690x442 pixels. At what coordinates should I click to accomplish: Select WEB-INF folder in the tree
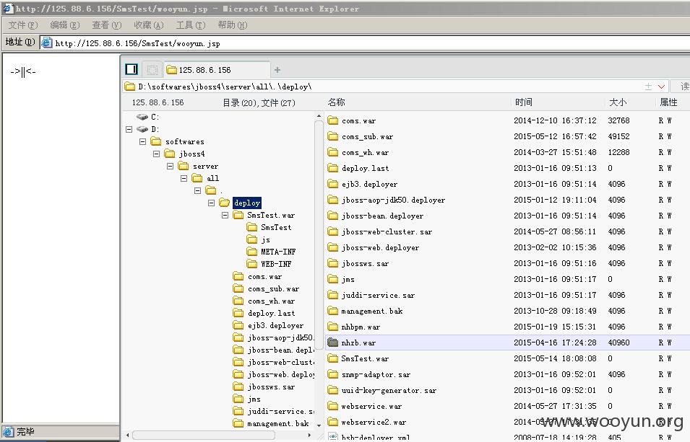[276, 264]
